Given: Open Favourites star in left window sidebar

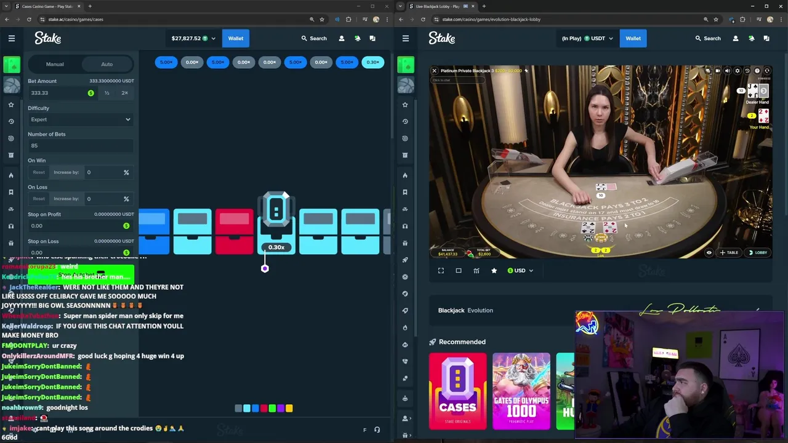Looking at the screenshot, I should tap(11, 105).
